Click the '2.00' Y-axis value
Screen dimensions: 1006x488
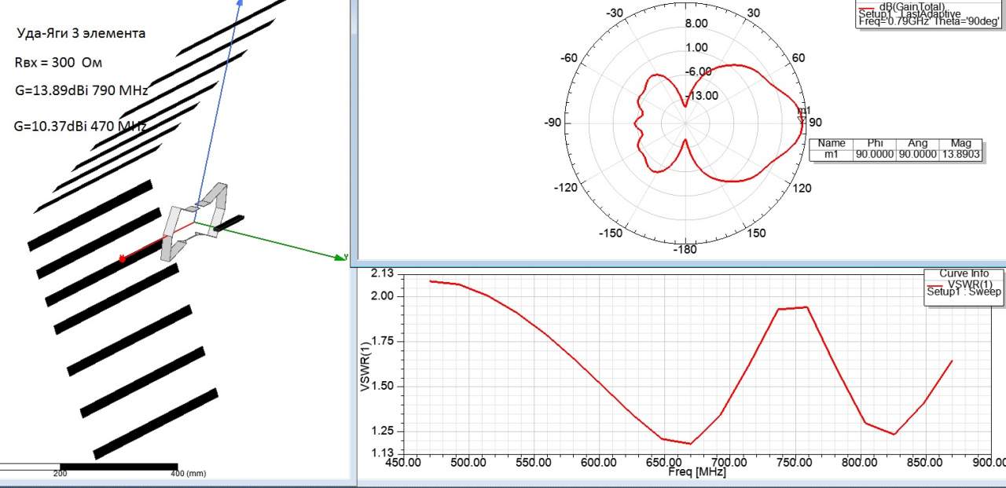[383, 295]
